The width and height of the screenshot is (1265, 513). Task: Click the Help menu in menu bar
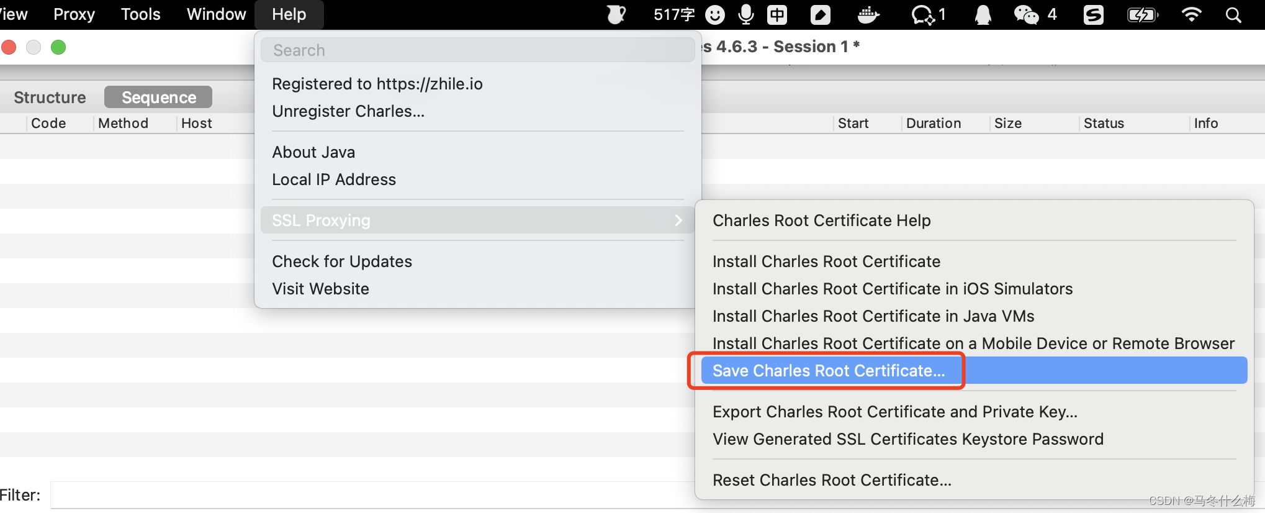click(x=289, y=14)
